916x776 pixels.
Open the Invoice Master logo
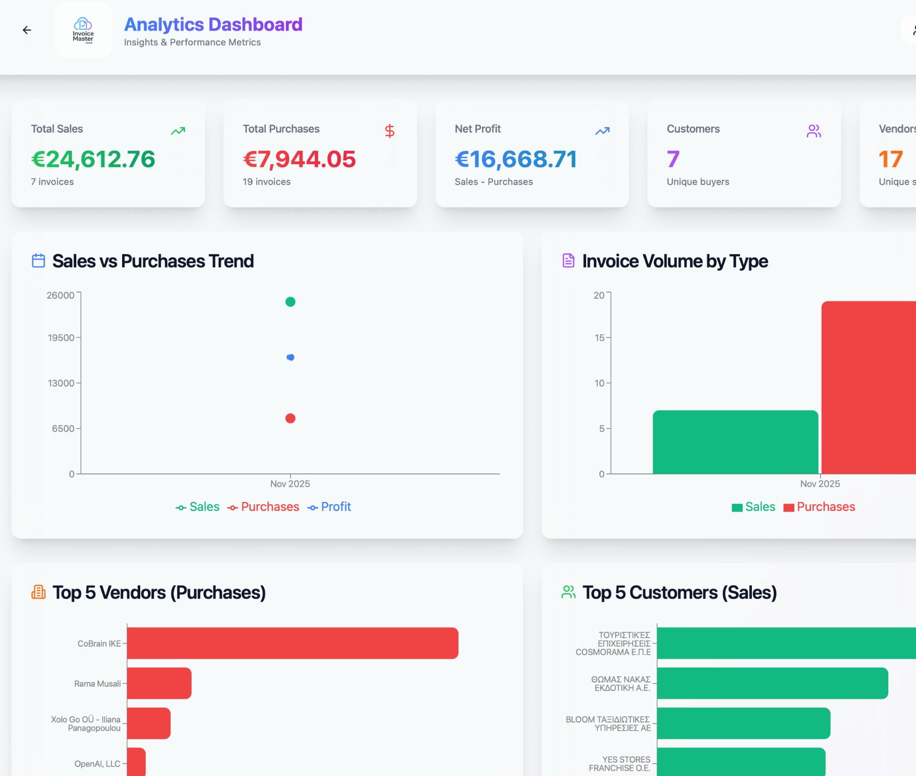83,30
